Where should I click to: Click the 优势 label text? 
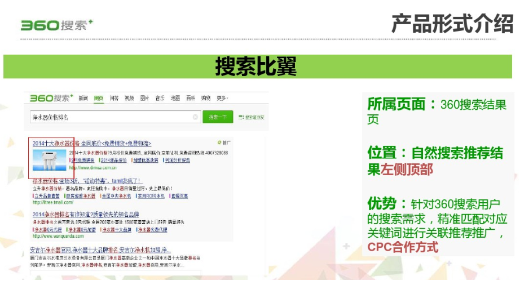(382, 203)
